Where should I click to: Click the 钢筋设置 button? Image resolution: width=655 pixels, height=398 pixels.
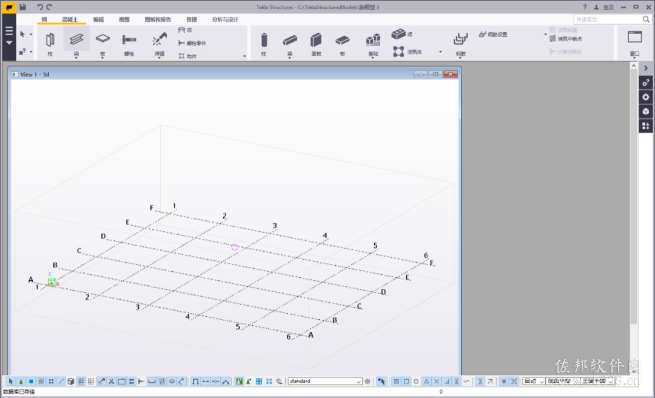pos(493,35)
